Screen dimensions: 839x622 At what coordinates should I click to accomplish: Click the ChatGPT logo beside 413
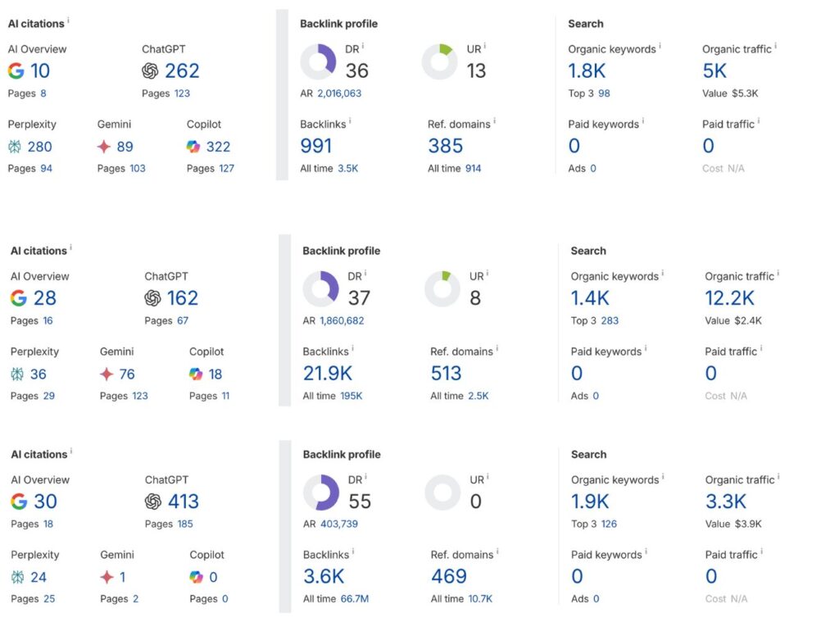153,502
